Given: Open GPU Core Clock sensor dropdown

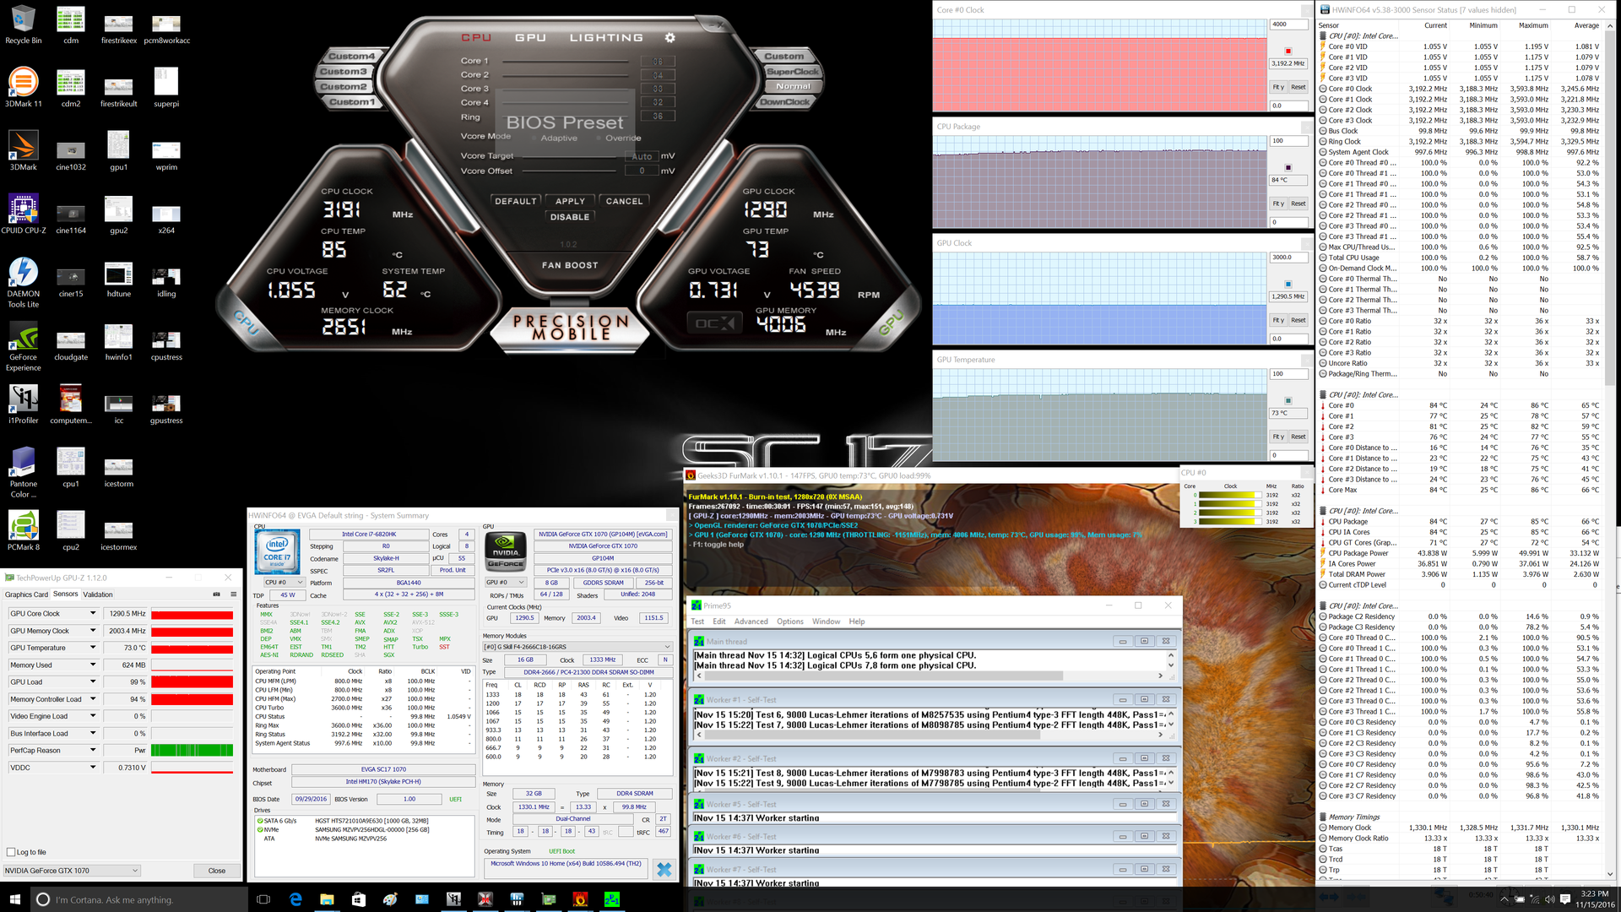Looking at the screenshot, I should [93, 614].
